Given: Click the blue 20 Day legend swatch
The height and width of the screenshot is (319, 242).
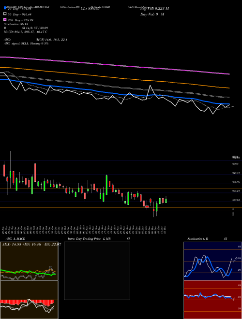Looking at the screenshot, I should [5, 8].
